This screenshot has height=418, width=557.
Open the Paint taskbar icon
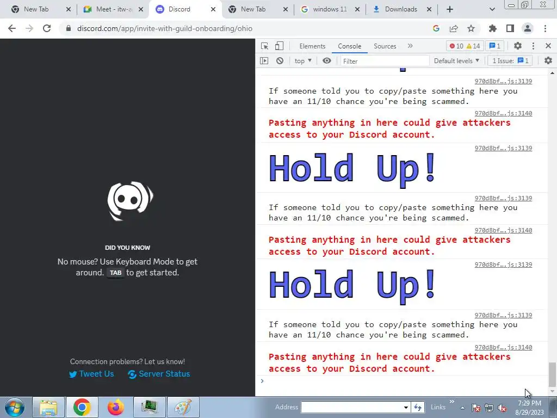[183, 407]
